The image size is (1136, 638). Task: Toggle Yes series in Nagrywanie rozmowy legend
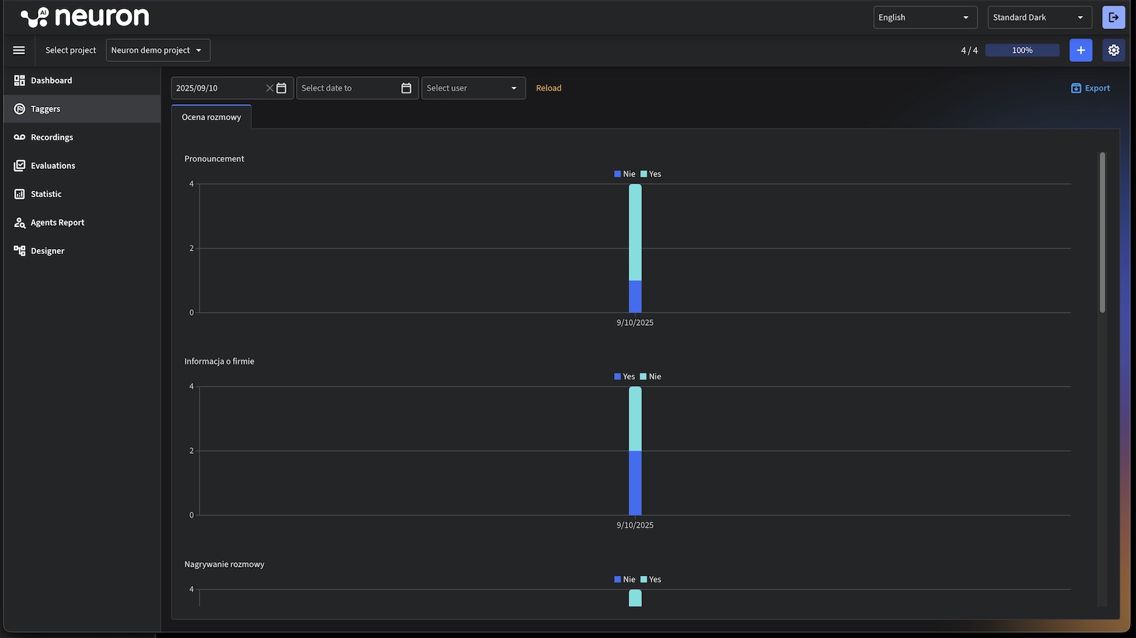coord(650,580)
